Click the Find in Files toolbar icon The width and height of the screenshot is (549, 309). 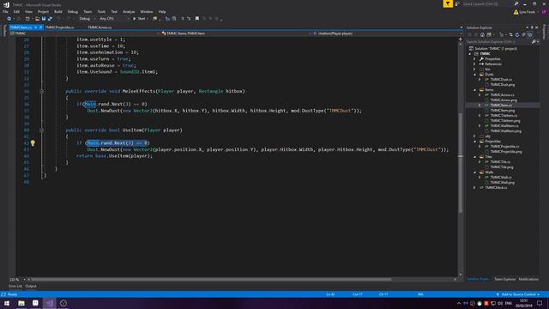pos(154,19)
